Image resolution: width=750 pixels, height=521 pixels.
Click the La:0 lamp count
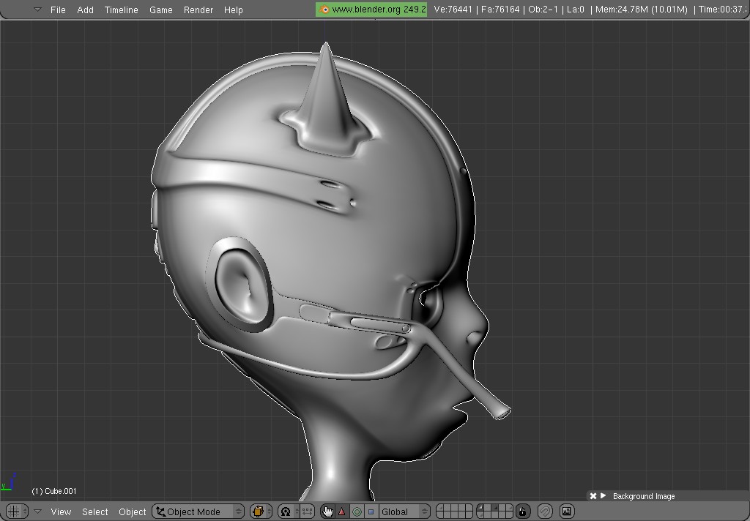[x=576, y=9]
